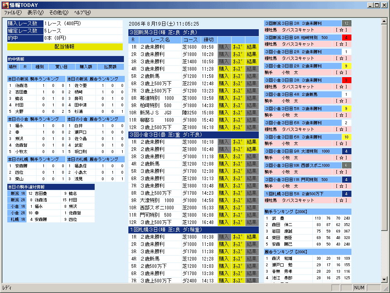Screen dimensions: 390x293
Task: Click 購入 for 新潟 4R 3歳未勝利
Action: click(x=224, y=69)
